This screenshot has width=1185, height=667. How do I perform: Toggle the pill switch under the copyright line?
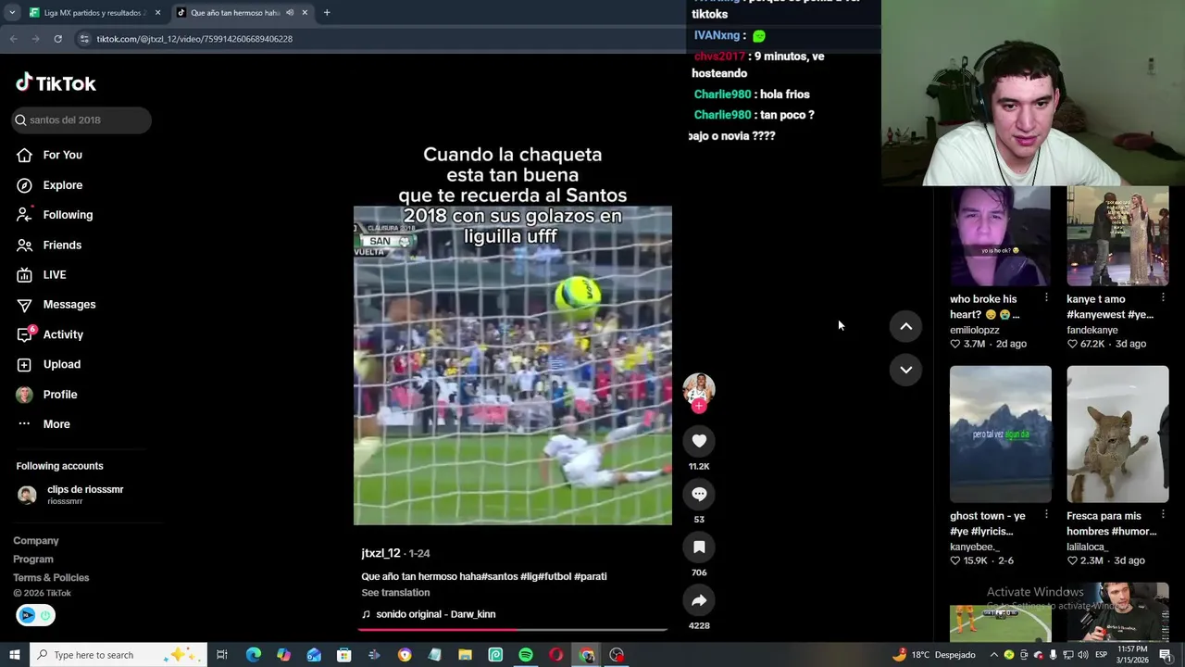35,615
